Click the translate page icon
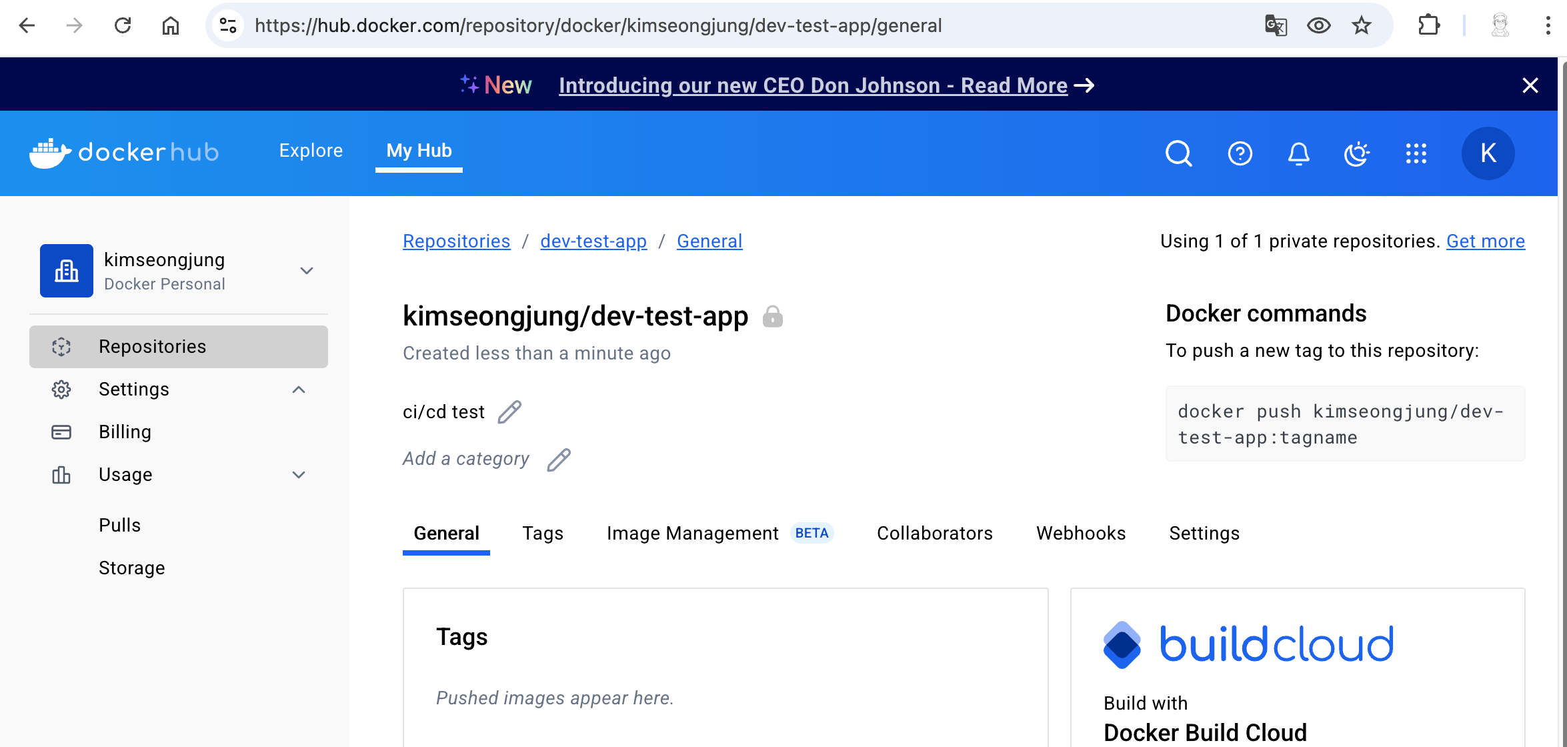 pos(1276,26)
